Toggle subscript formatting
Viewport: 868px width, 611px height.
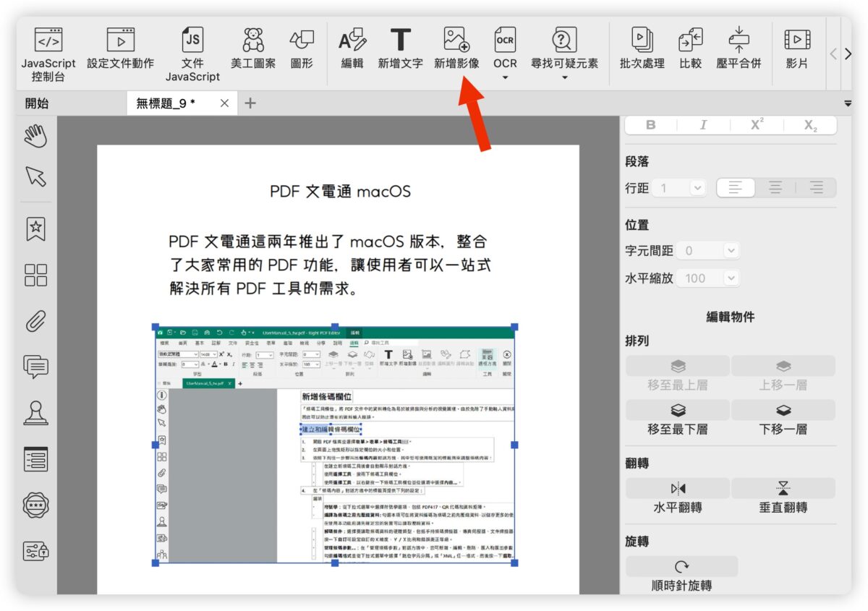coord(810,125)
